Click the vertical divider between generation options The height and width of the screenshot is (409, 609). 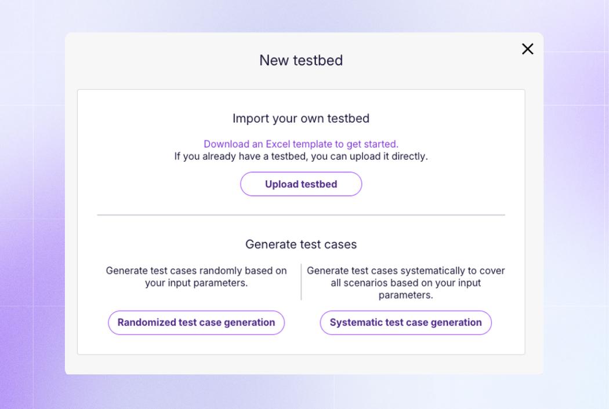click(301, 282)
